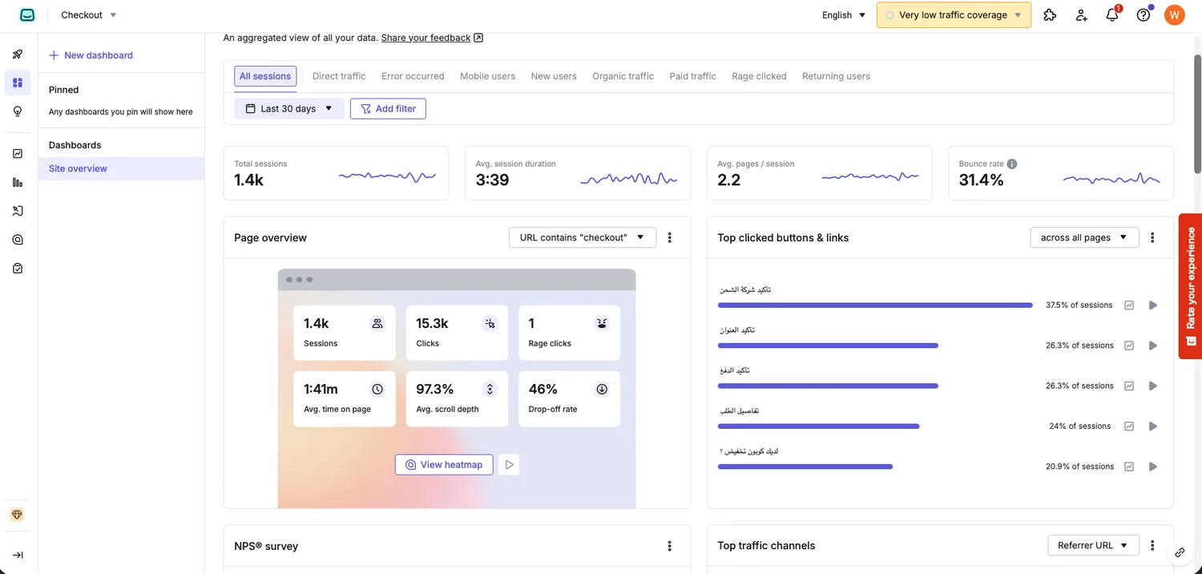Image resolution: width=1202 pixels, height=574 pixels.
Task: Open the integrations puzzle icon
Action: pos(1050,14)
